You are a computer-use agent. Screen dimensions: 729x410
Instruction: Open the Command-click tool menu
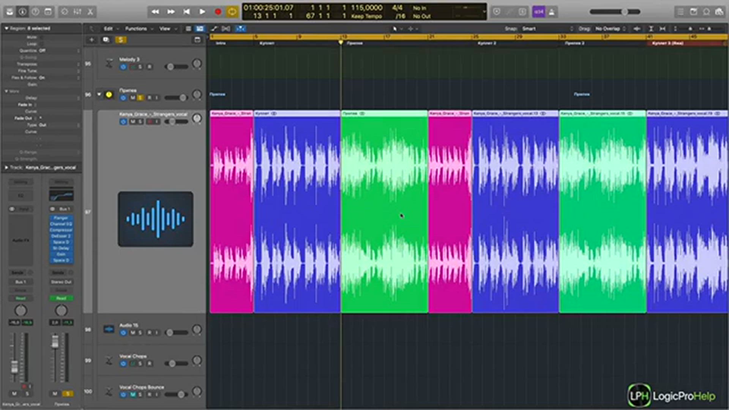[412, 28]
